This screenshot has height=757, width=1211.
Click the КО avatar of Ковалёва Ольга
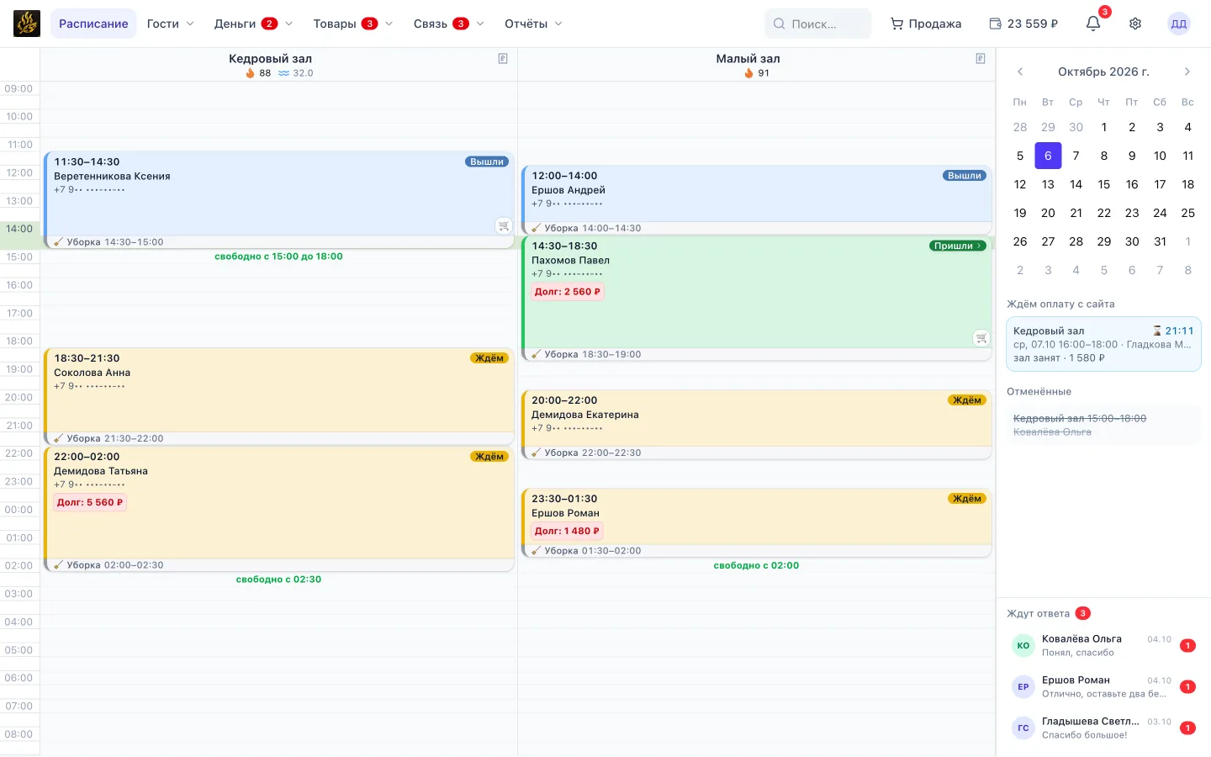click(x=1023, y=646)
